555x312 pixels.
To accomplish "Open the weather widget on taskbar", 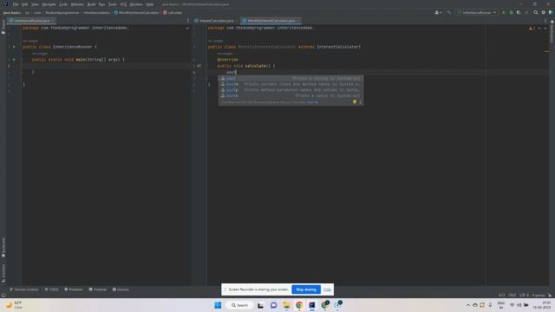I will [14, 305].
